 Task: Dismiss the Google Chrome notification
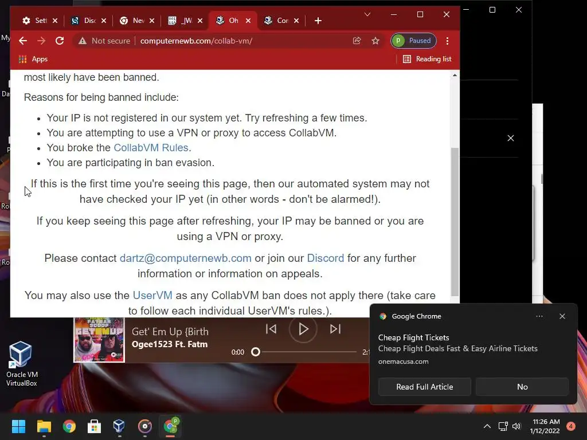(562, 316)
